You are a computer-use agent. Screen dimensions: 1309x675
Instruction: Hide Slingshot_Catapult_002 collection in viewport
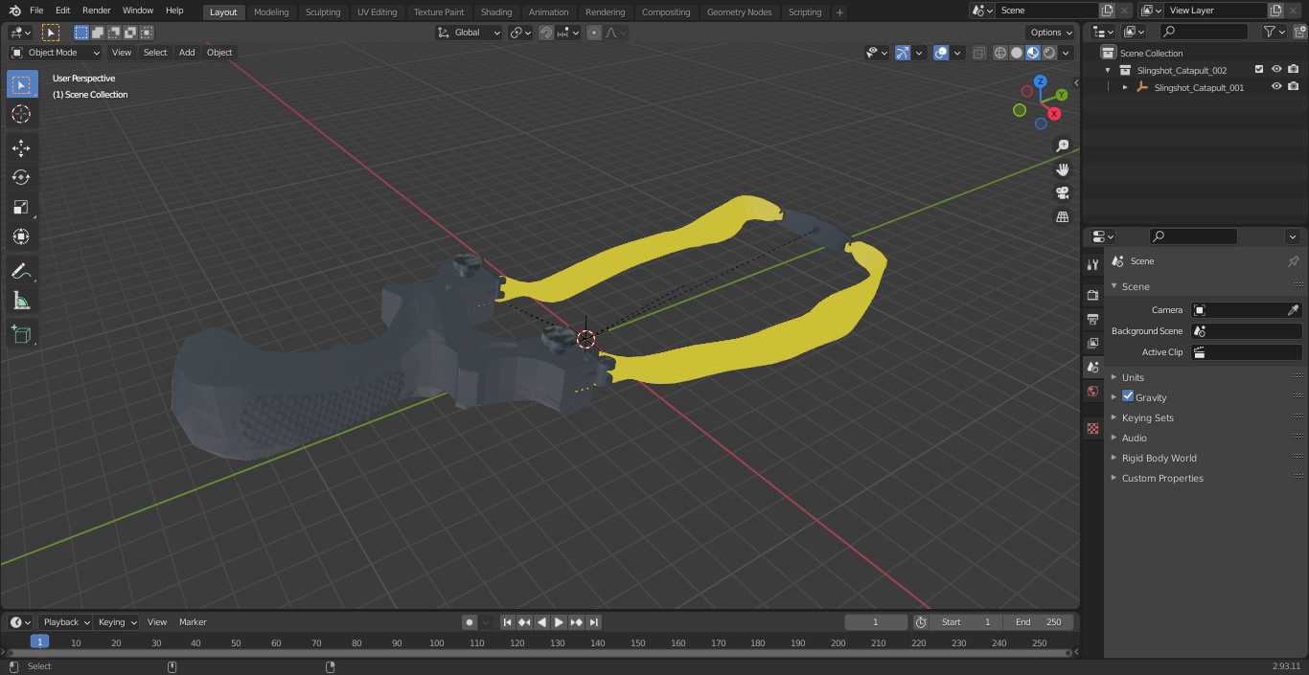pos(1276,70)
